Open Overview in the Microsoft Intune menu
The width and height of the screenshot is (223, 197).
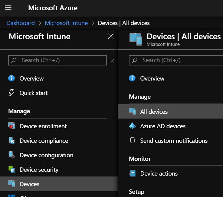pyautogui.click(x=31, y=78)
